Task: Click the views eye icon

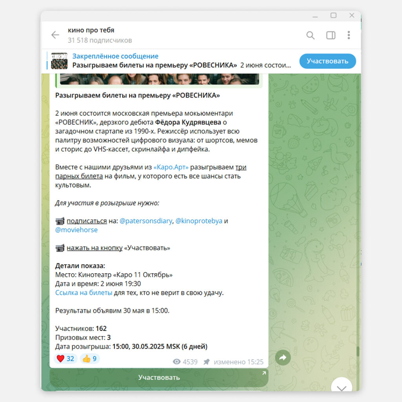Action: (x=177, y=362)
